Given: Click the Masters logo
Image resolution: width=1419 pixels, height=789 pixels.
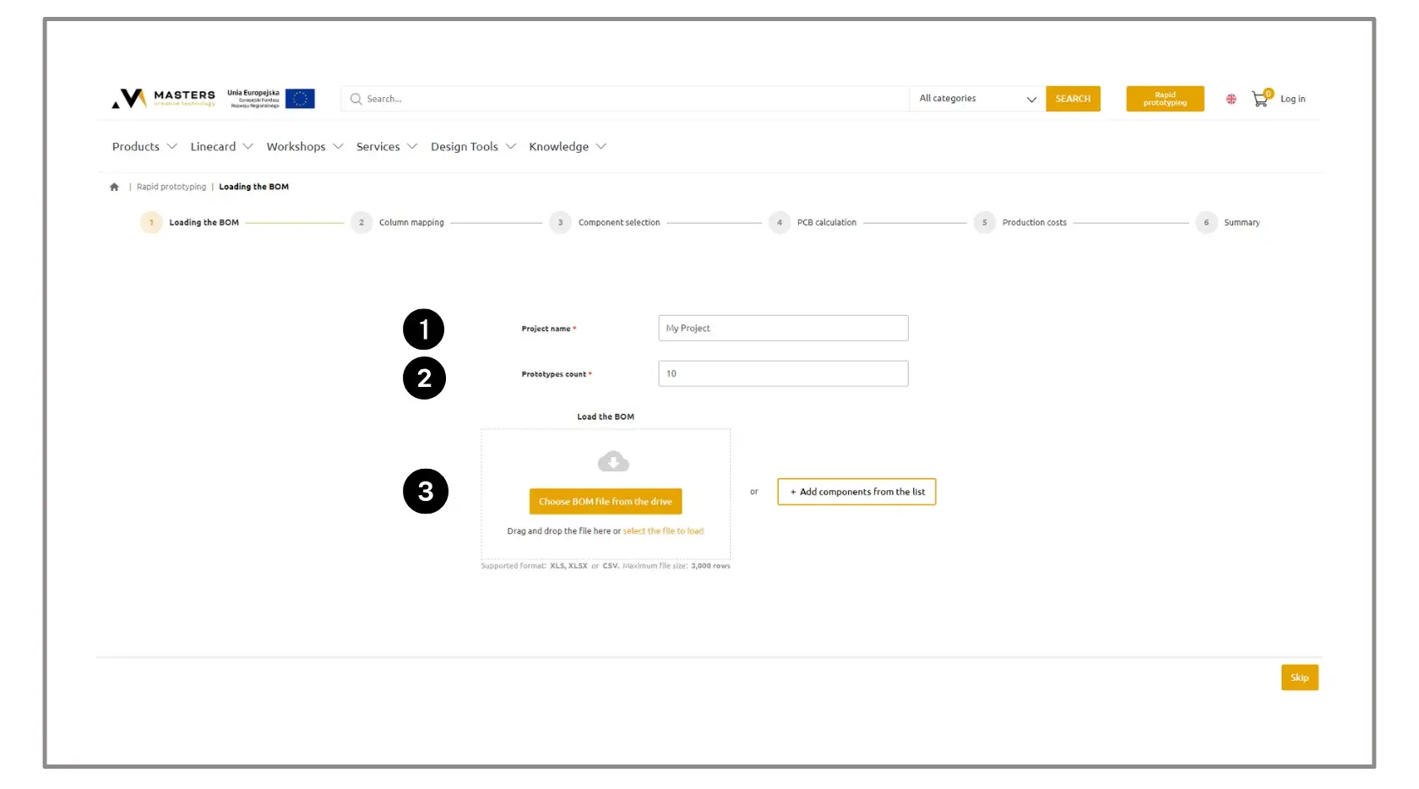Looking at the screenshot, I should click(x=163, y=99).
